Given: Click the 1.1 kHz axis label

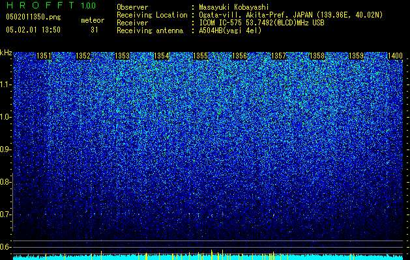Looking at the screenshot, I should (x=5, y=84).
